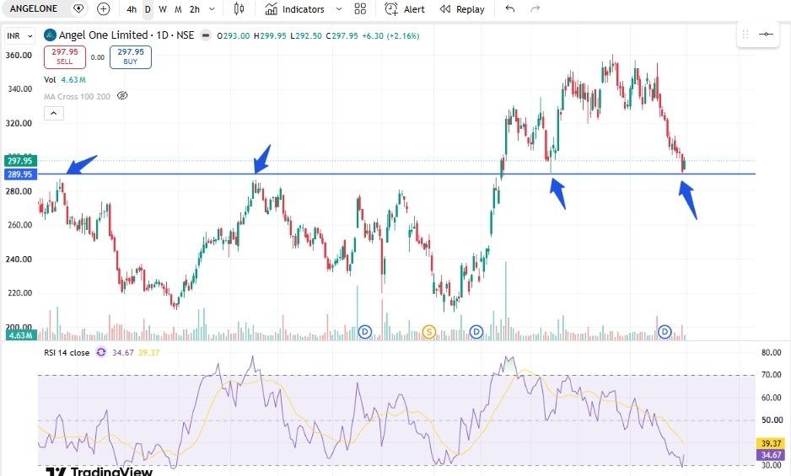Viewport: 791px width, 476px height.
Task: Undo the last chart action
Action: [510, 9]
